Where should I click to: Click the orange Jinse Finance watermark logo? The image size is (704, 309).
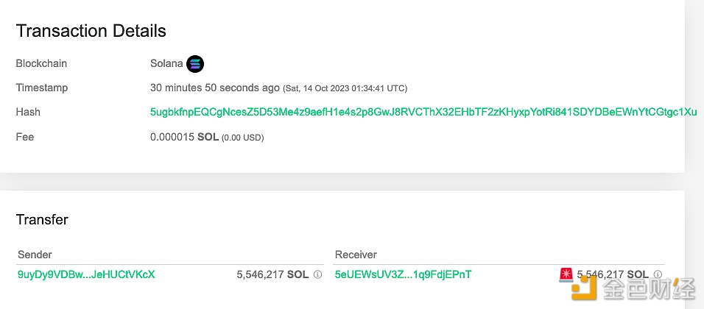pyautogui.click(x=584, y=288)
